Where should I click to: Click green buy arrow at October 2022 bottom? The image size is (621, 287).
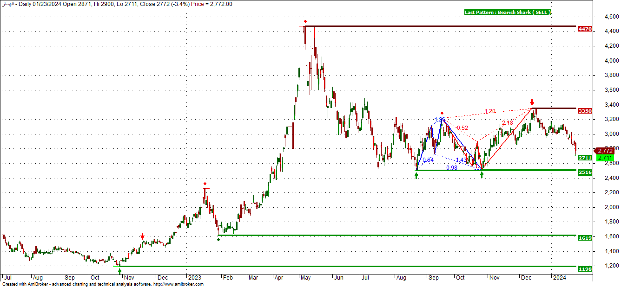click(120, 270)
